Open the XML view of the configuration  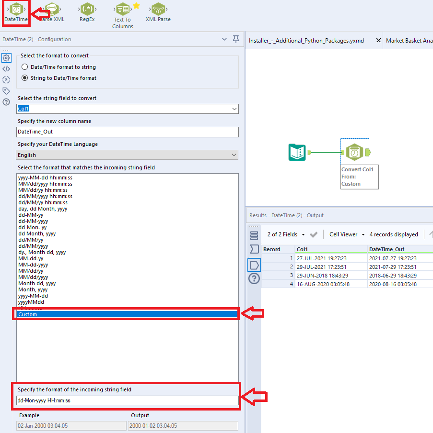(6, 68)
